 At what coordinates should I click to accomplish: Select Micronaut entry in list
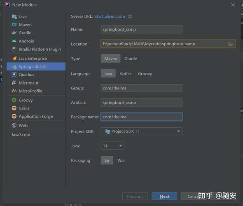click(36, 83)
